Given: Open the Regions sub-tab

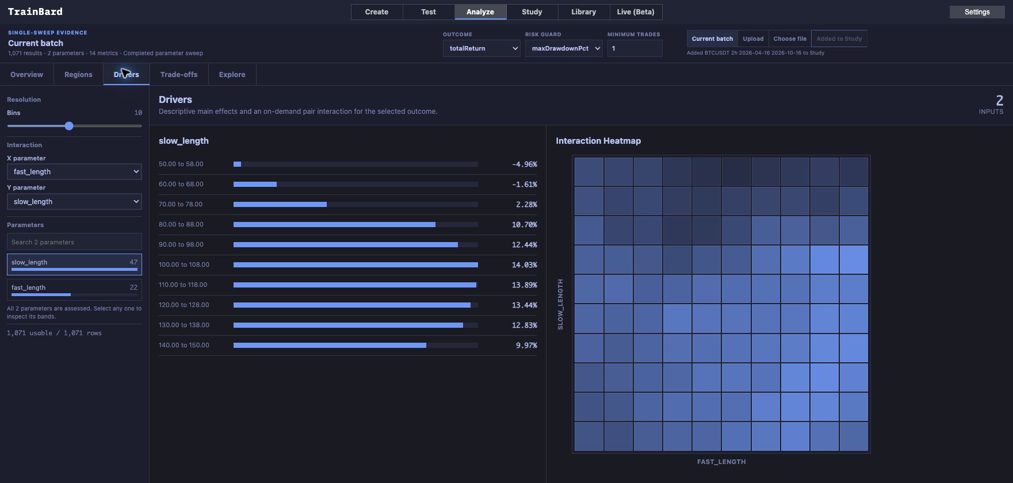Looking at the screenshot, I should 78,74.
